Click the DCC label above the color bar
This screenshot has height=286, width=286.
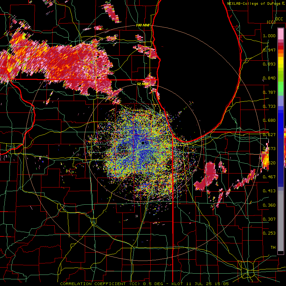(x=279, y=19)
